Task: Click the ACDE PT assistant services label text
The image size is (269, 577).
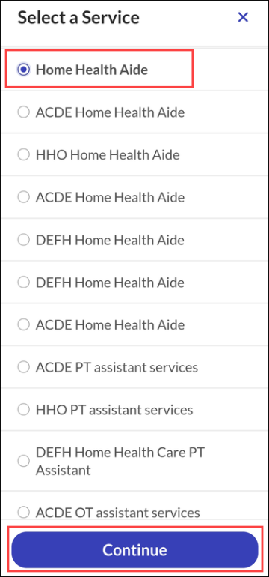Action: click(117, 367)
